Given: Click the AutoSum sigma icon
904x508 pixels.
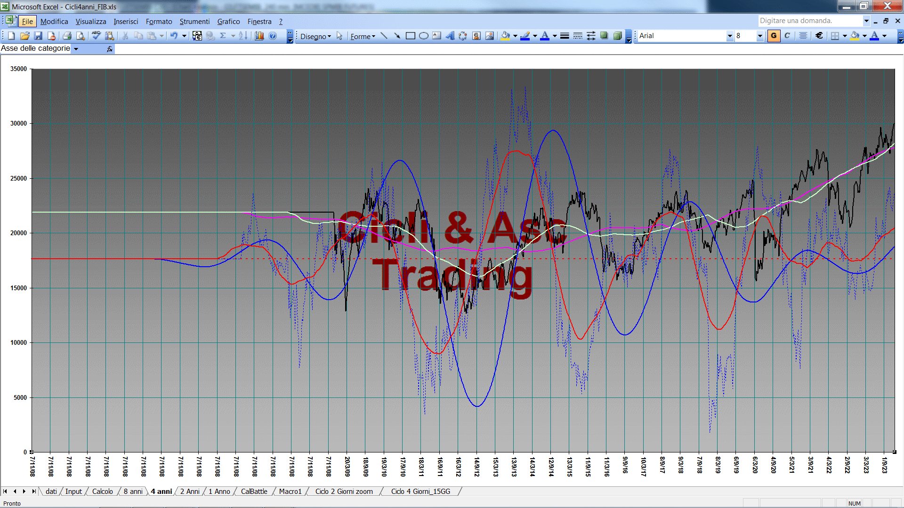Looking at the screenshot, I should coord(223,36).
